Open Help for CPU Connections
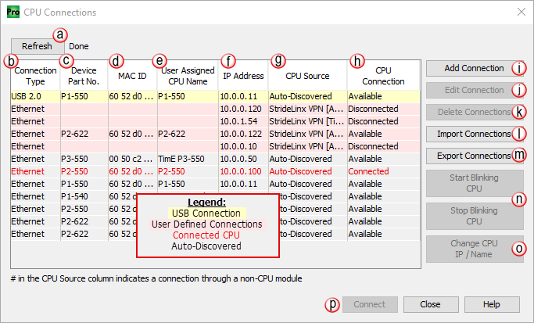534x323 pixels. [x=492, y=304]
